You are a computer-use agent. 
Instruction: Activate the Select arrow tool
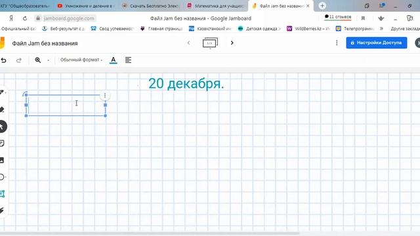2,127
